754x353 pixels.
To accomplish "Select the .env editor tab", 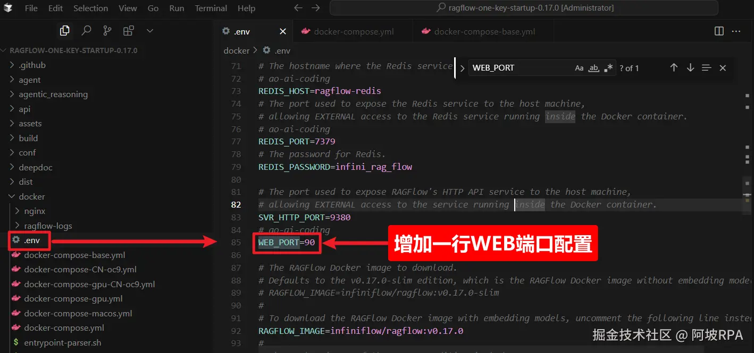I will click(x=254, y=31).
